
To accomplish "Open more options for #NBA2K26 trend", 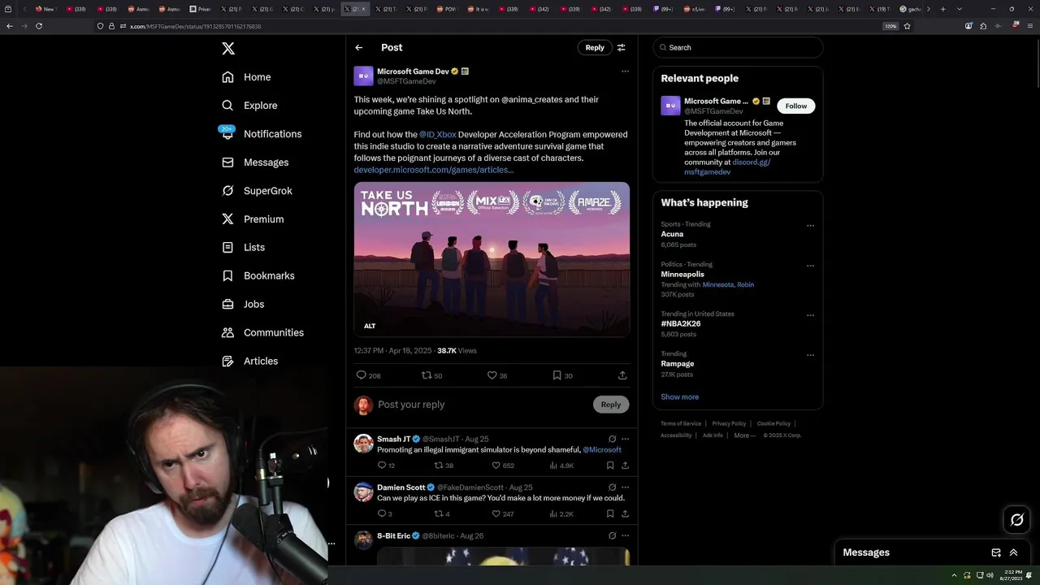I will point(810,315).
